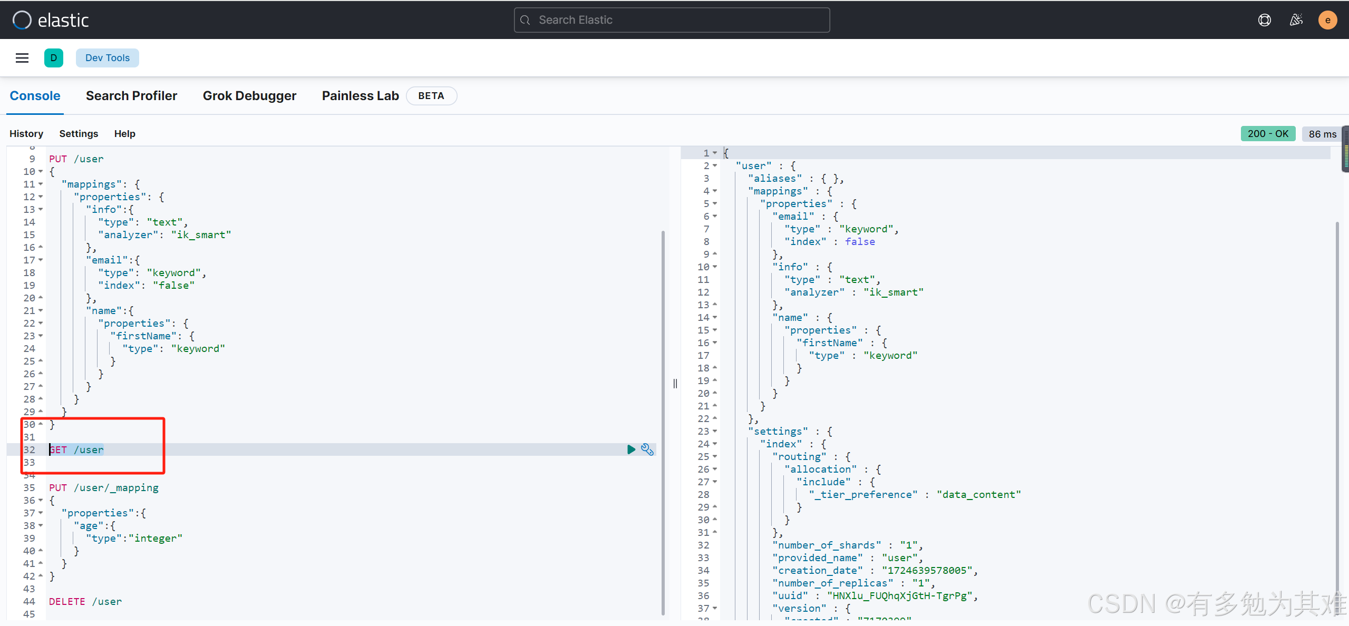Screen dimensions: 1349x626
Task: Open the Grok Debugger tab
Action: (x=249, y=96)
